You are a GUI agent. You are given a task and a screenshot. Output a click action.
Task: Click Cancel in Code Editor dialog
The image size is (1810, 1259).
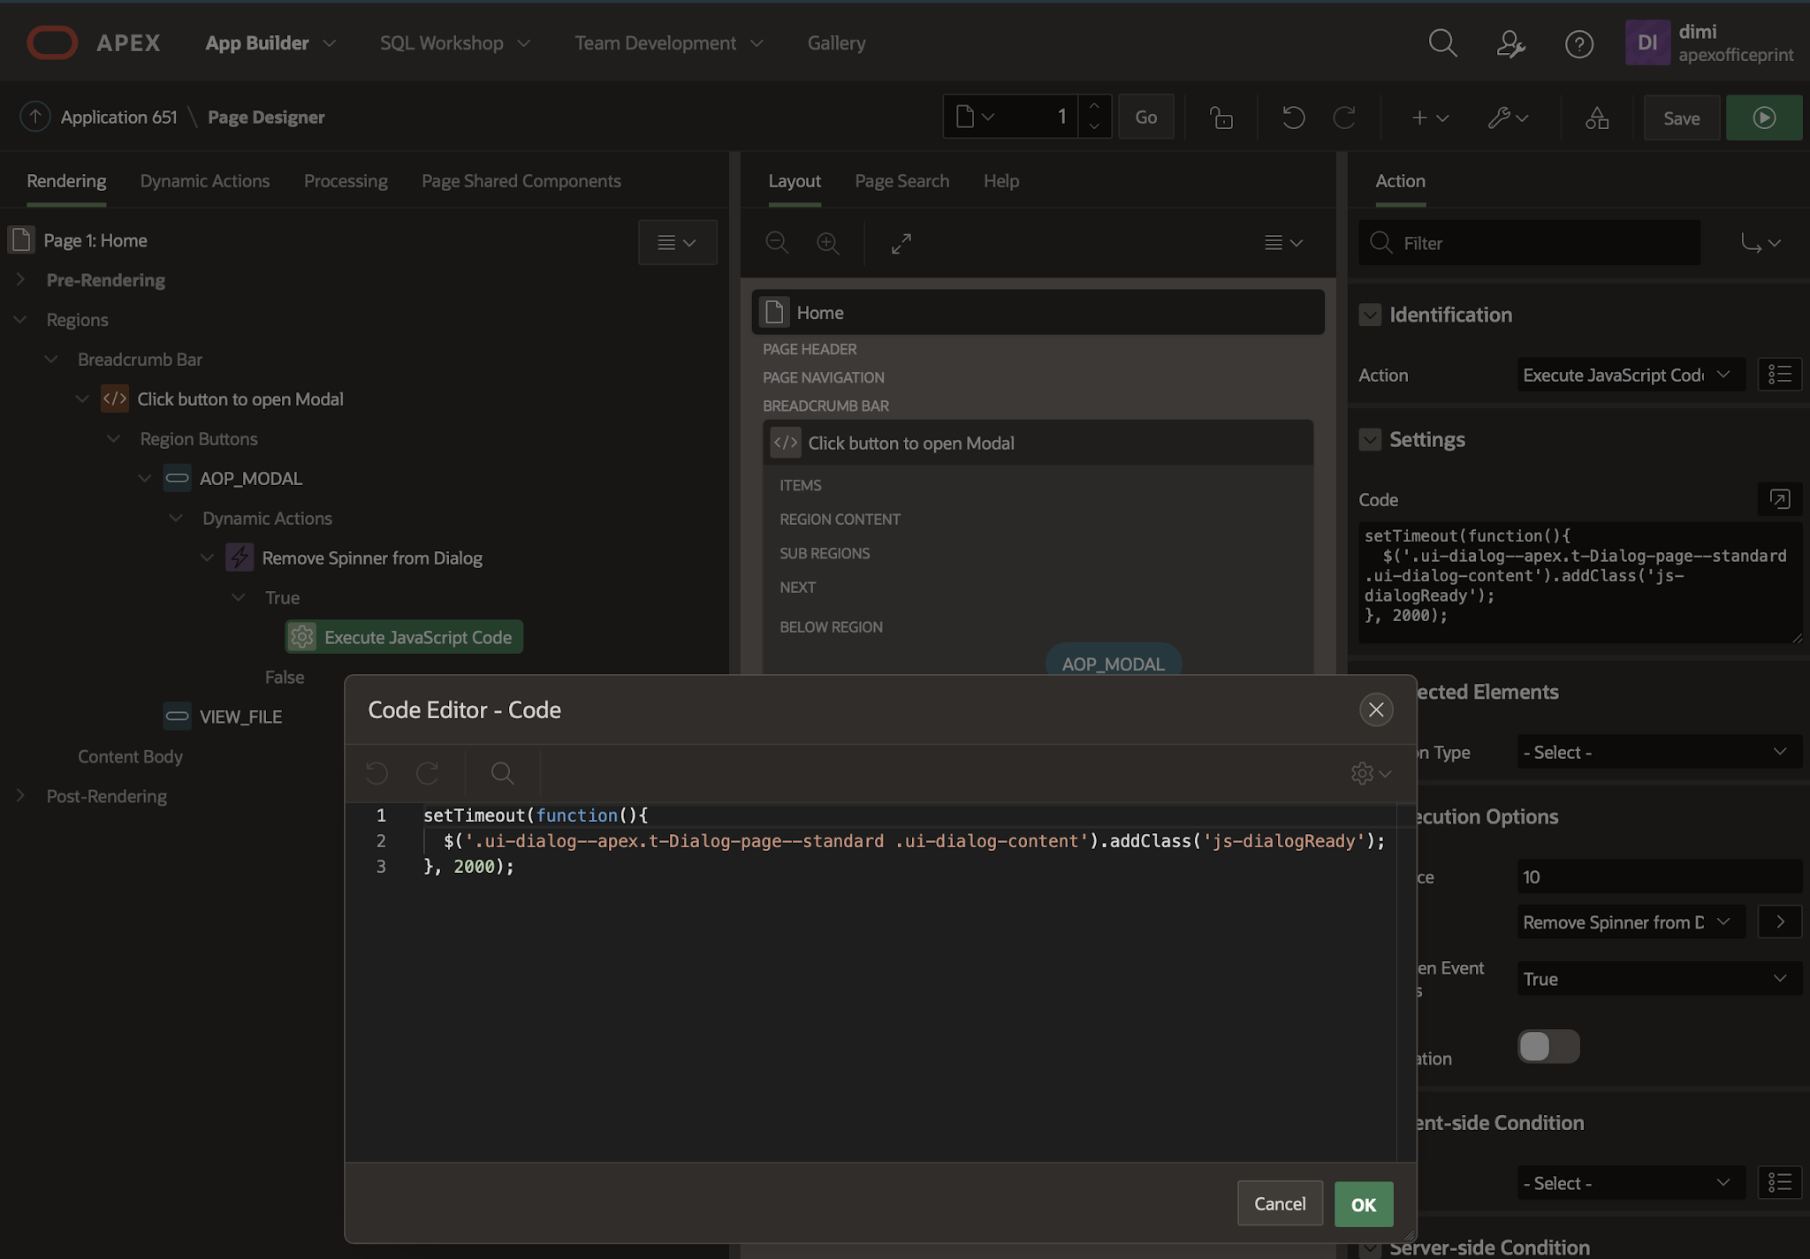[1279, 1203]
